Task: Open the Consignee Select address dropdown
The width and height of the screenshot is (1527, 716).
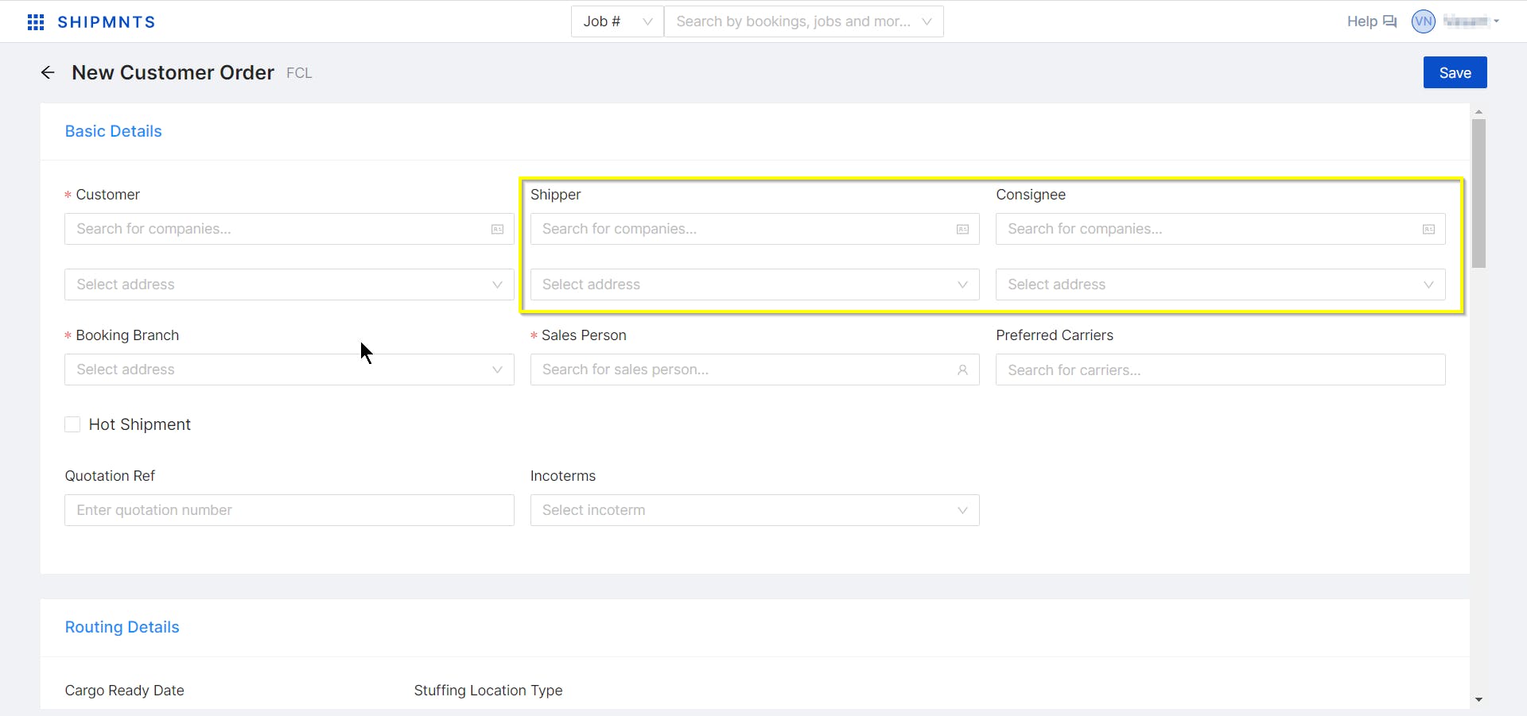Action: coord(1220,284)
